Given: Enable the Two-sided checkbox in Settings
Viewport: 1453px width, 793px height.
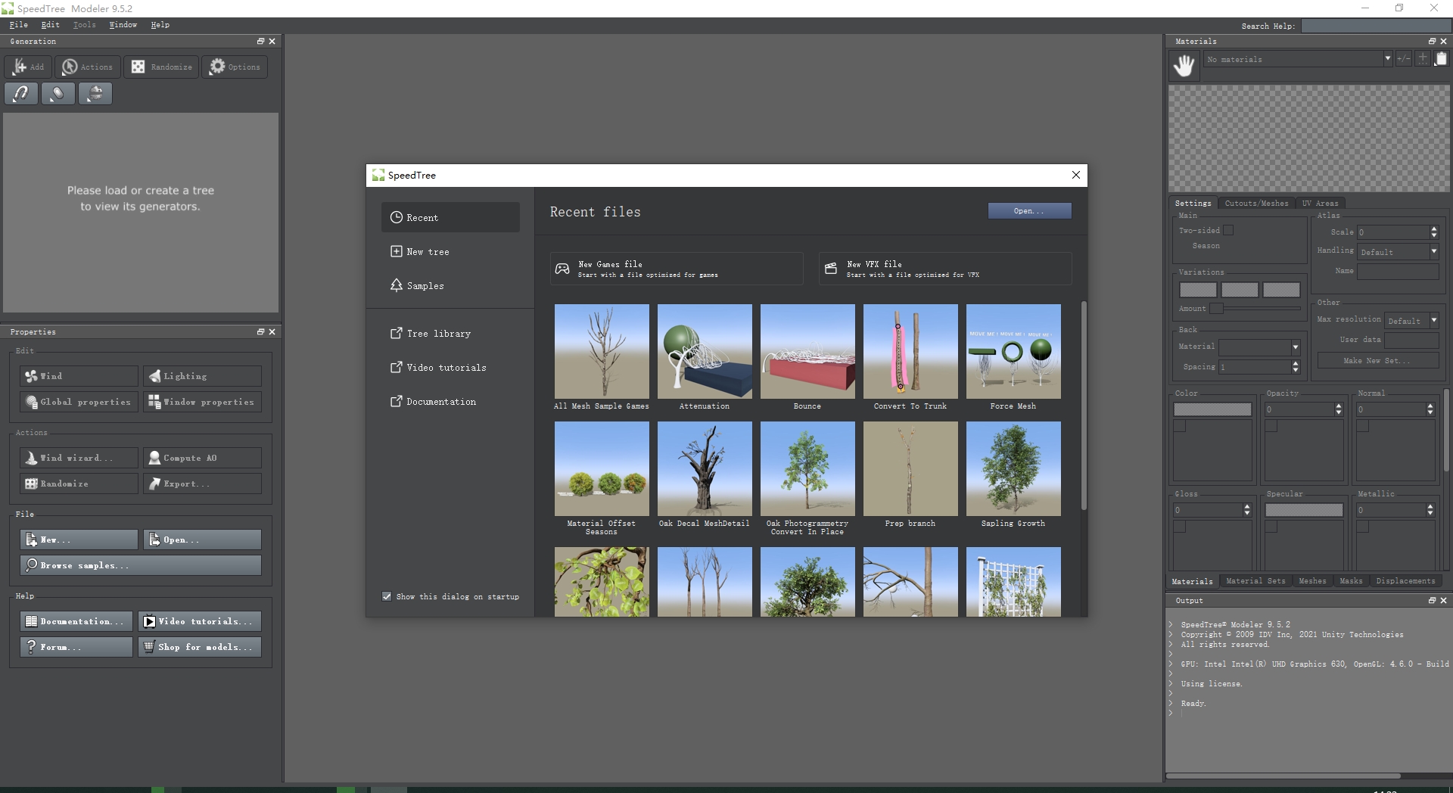Looking at the screenshot, I should pos(1228,231).
